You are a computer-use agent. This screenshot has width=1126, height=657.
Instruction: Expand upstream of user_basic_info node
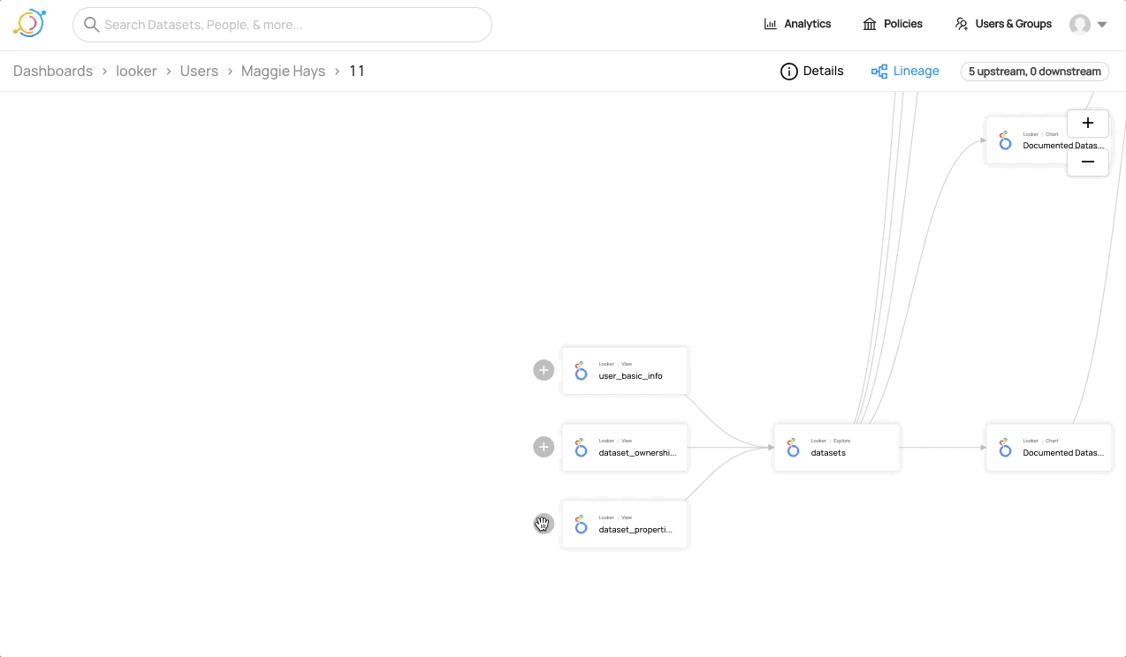tap(544, 370)
